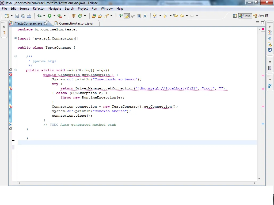Expand the collapsed import statements
This screenshot has width=274, height=205.
[16, 38]
